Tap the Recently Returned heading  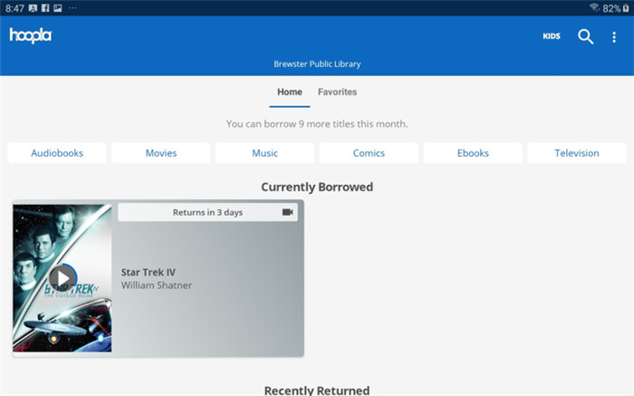click(x=317, y=391)
